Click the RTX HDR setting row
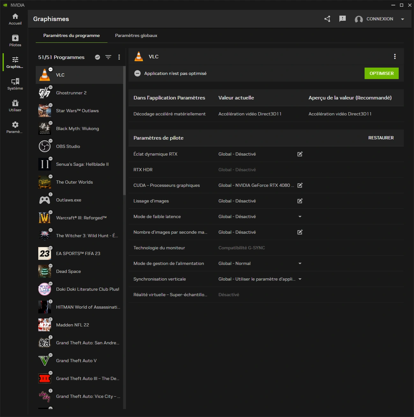 (266, 170)
